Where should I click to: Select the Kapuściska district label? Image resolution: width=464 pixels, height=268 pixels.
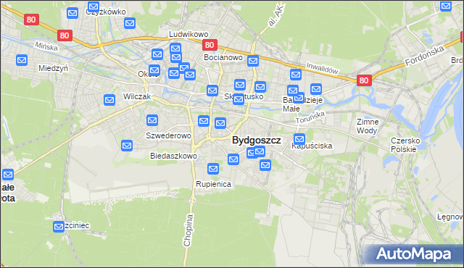click(312, 146)
